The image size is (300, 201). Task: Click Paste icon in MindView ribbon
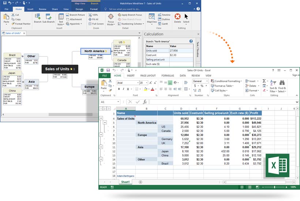[x=6, y=17]
